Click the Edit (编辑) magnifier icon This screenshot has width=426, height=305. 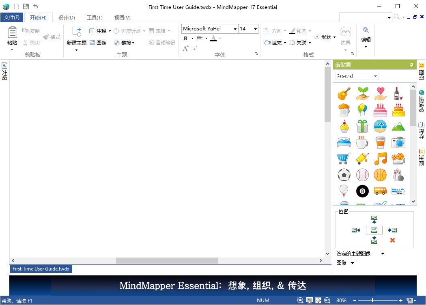(366, 30)
